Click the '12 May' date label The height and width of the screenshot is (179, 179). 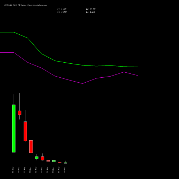click(x=24, y=170)
